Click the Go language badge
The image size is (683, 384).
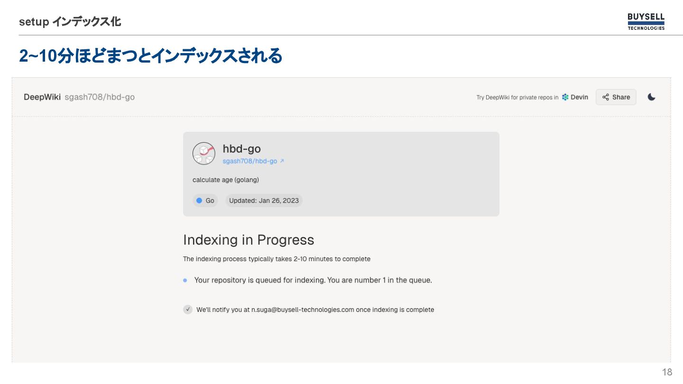coord(205,201)
